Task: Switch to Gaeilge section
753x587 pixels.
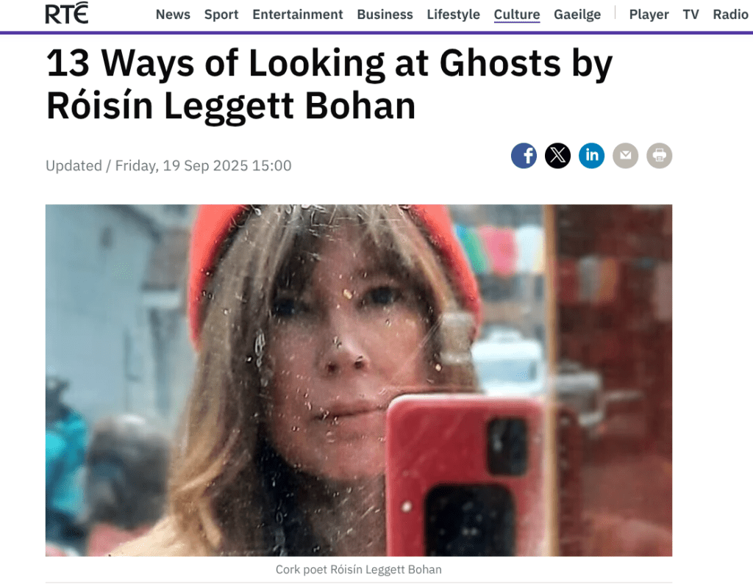Action: 577,15
